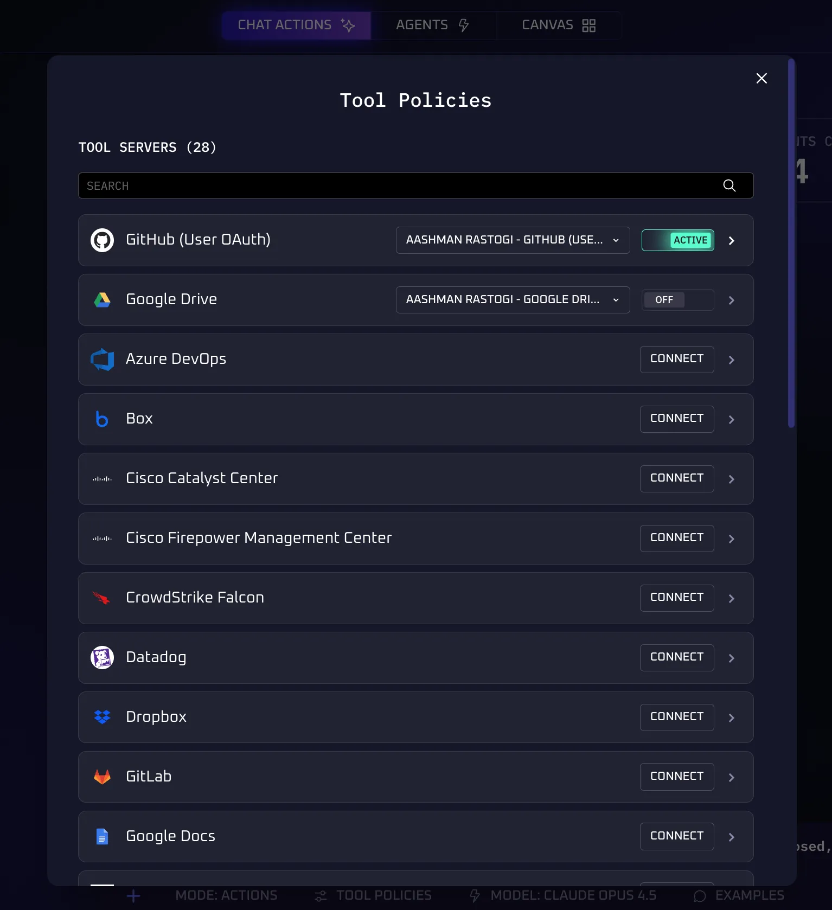
Task: Click the GitHub logo icon
Action: coord(102,240)
